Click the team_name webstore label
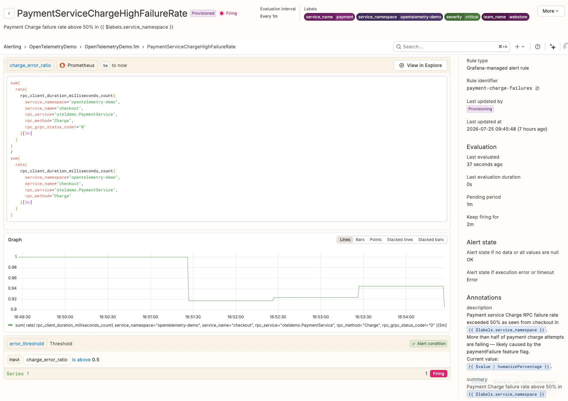Viewport: 568px width, 401px height. tap(505, 17)
